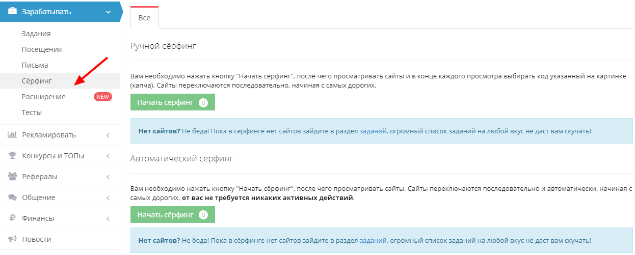Image resolution: width=635 pixels, height=255 pixels.
Task: Open Задания in the sidebar menu
Action: (36, 34)
